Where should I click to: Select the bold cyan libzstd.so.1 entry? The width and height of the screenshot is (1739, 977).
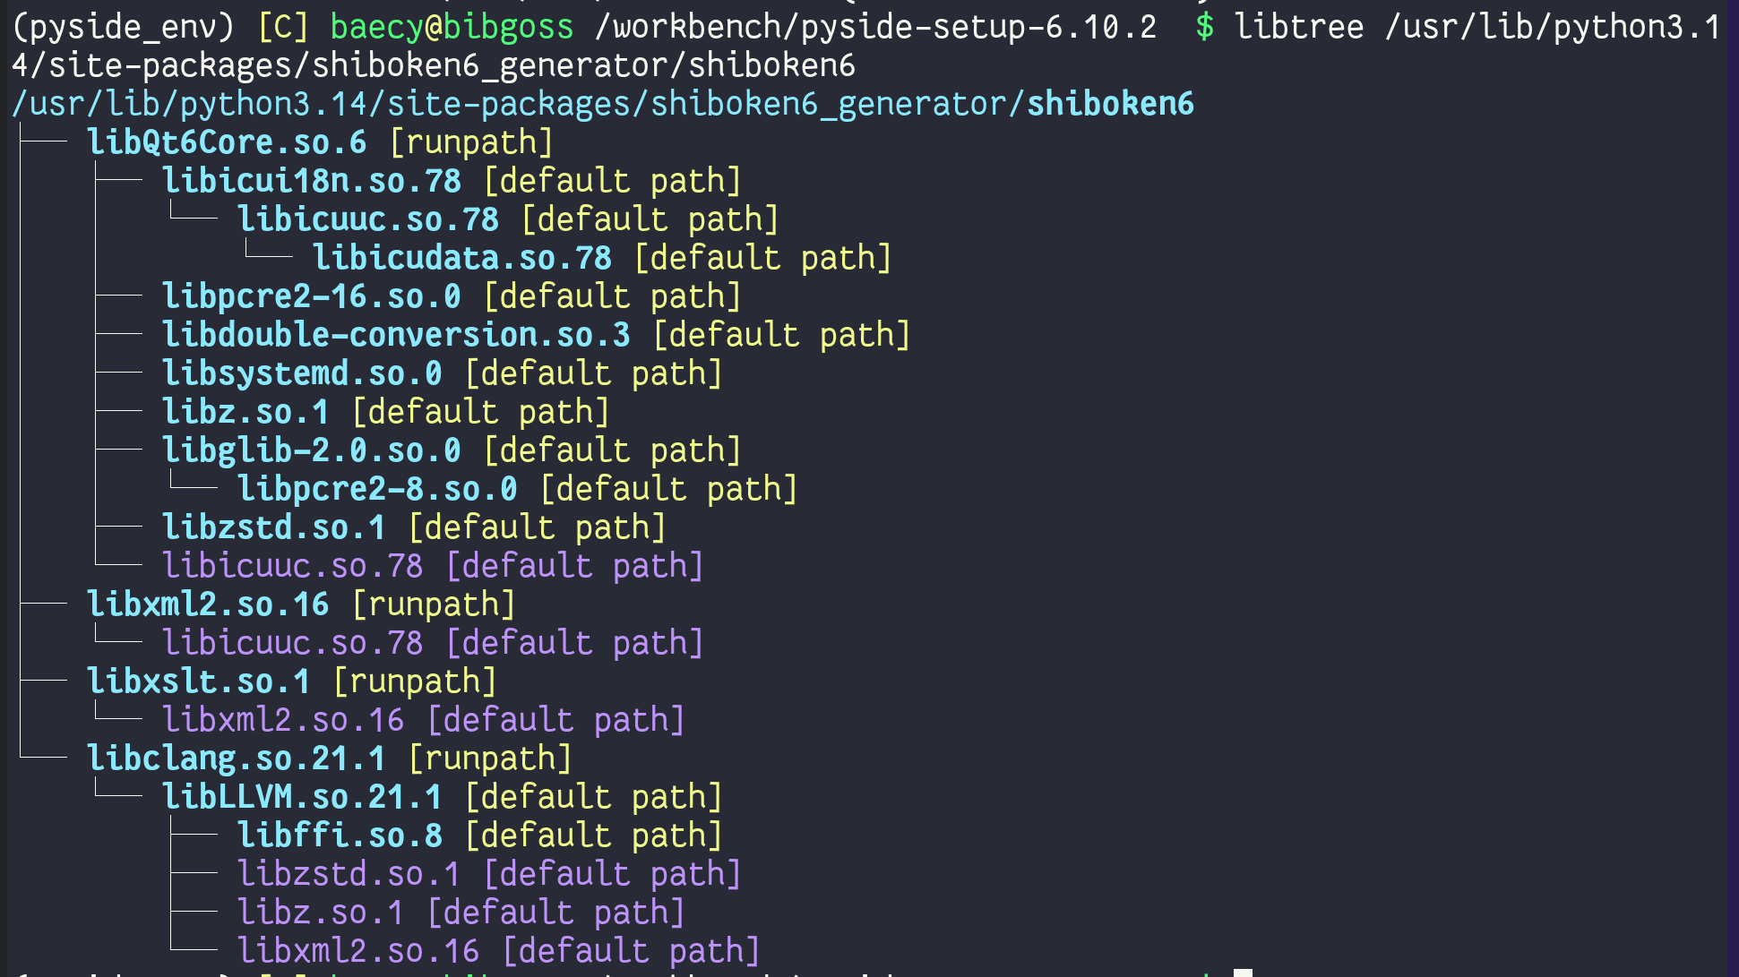(273, 527)
